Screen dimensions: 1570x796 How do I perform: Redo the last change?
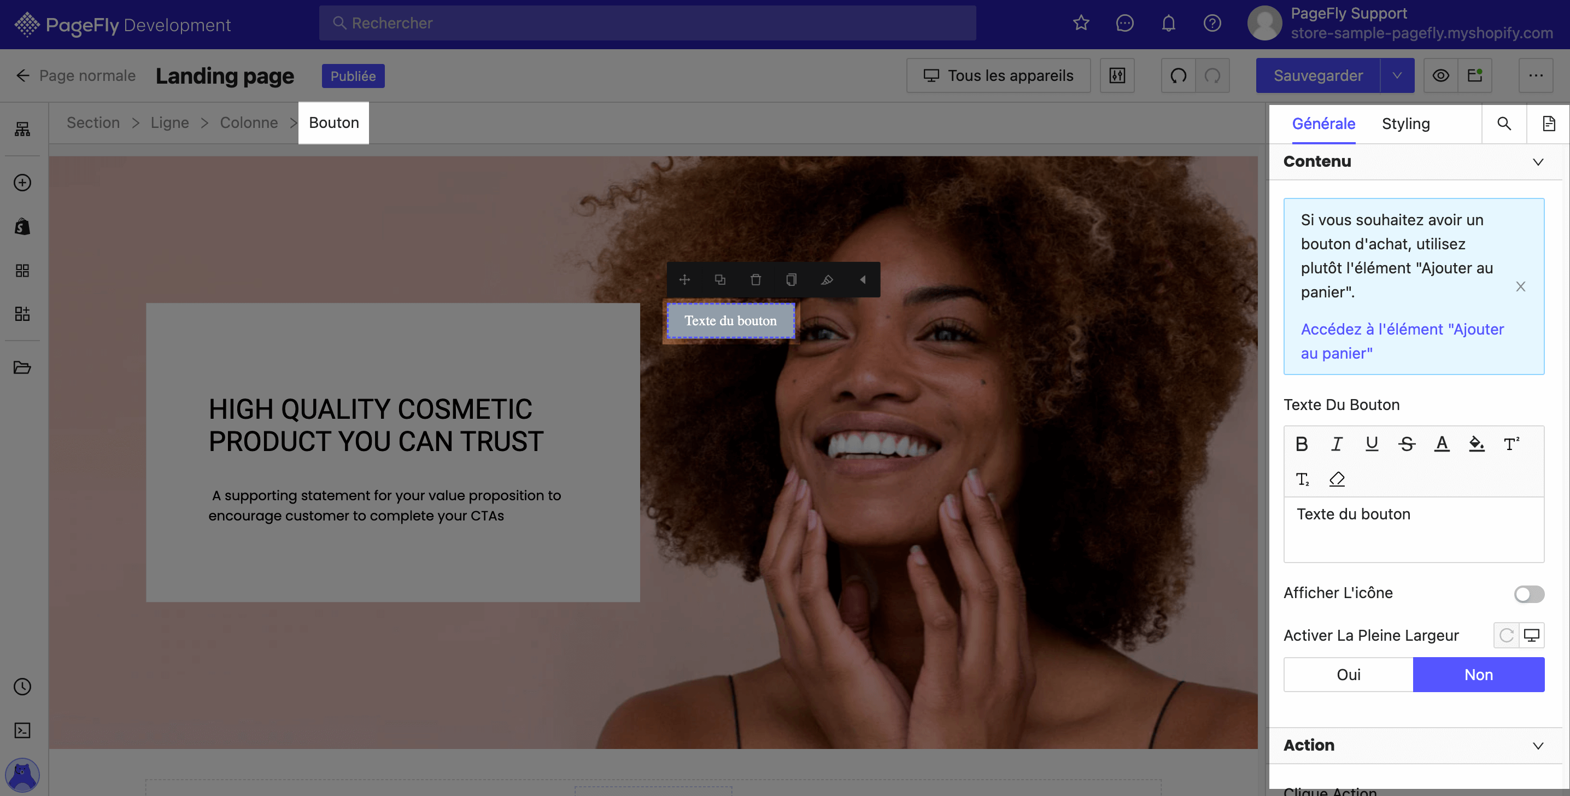tap(1212, 75)
